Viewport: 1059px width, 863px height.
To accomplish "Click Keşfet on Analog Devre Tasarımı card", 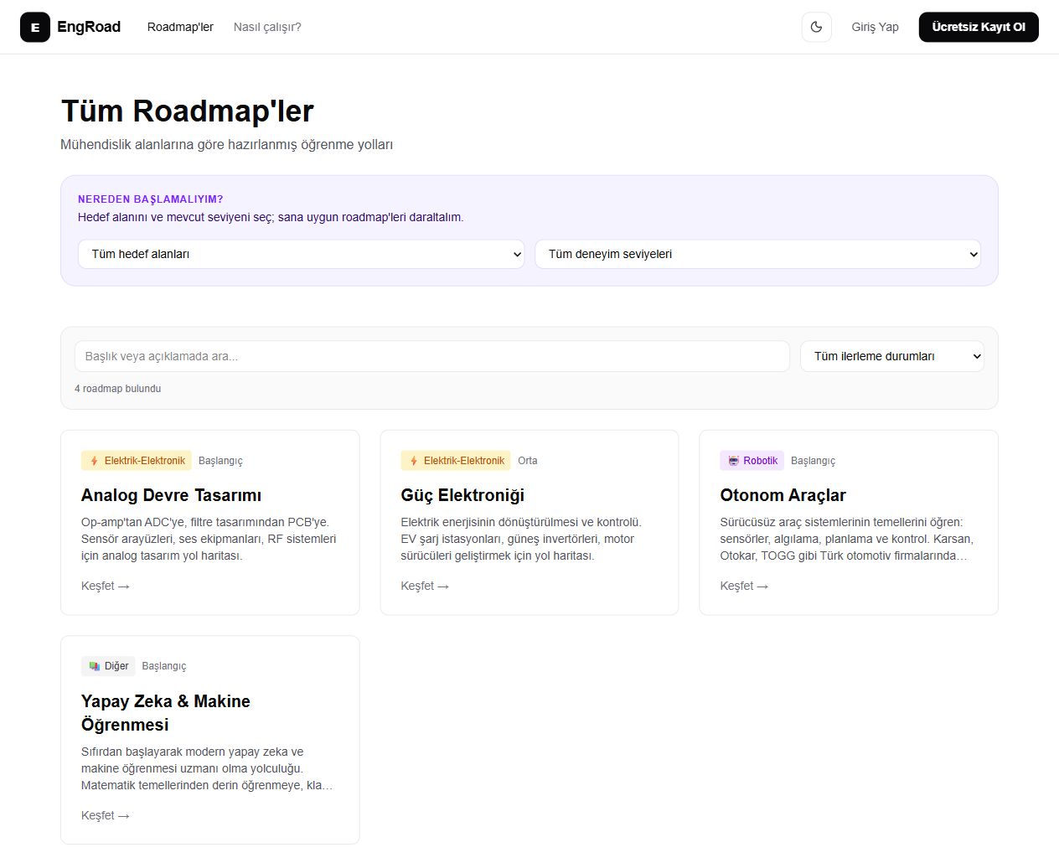I will [106, 586].
